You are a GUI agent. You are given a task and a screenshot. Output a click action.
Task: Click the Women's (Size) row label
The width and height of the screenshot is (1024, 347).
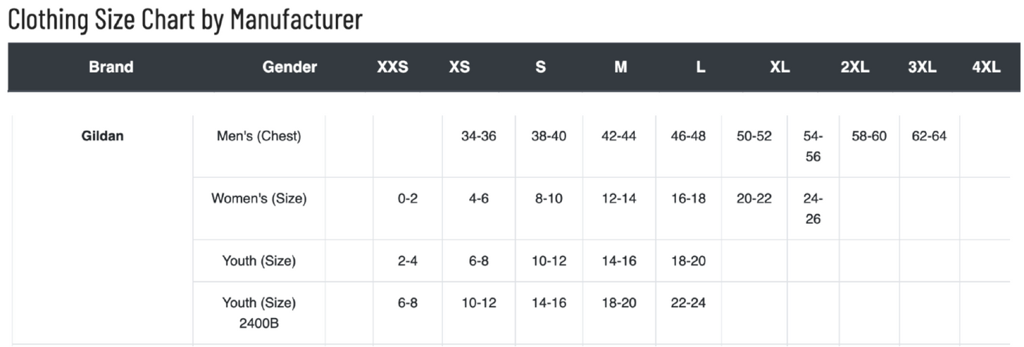259,198
